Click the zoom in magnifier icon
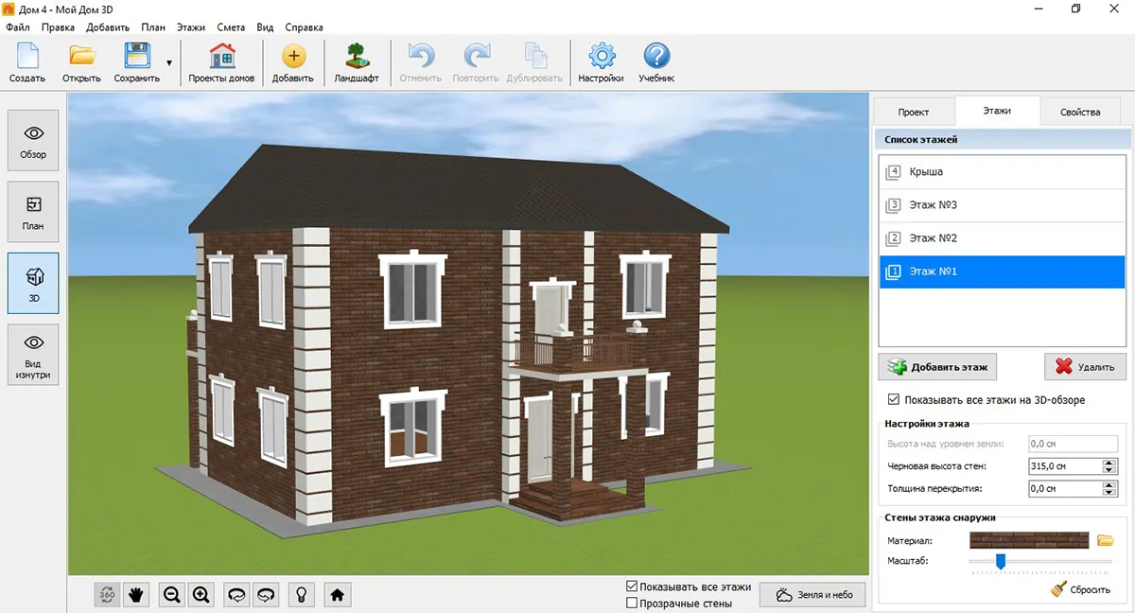Image resolution: width=1135 pixels, height=613 pixels. tap(201, 594)
